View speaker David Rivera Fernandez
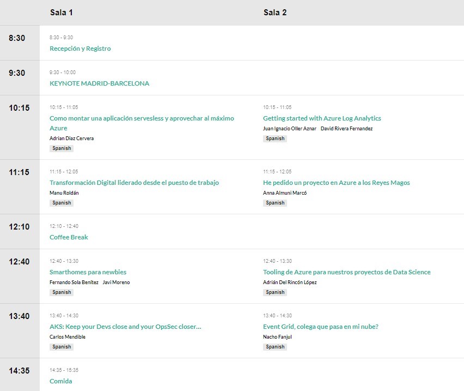464x391 pixels. tap(346, 129)
